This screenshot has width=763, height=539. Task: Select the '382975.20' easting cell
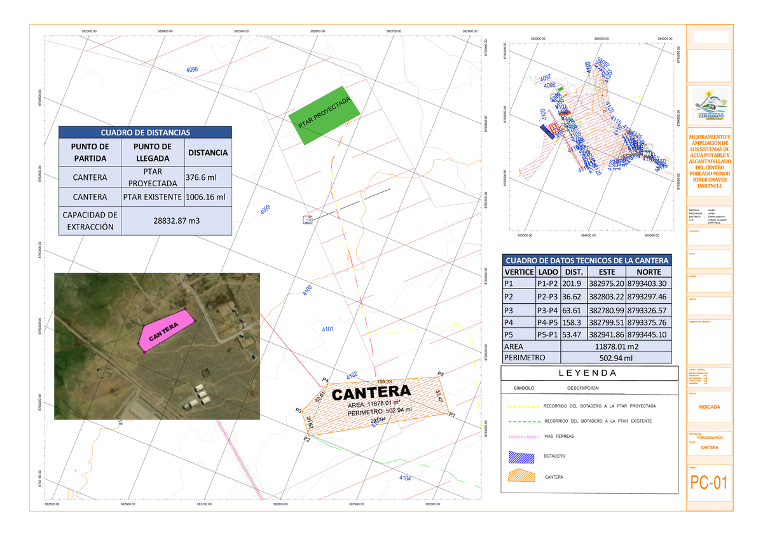[607, 284]
